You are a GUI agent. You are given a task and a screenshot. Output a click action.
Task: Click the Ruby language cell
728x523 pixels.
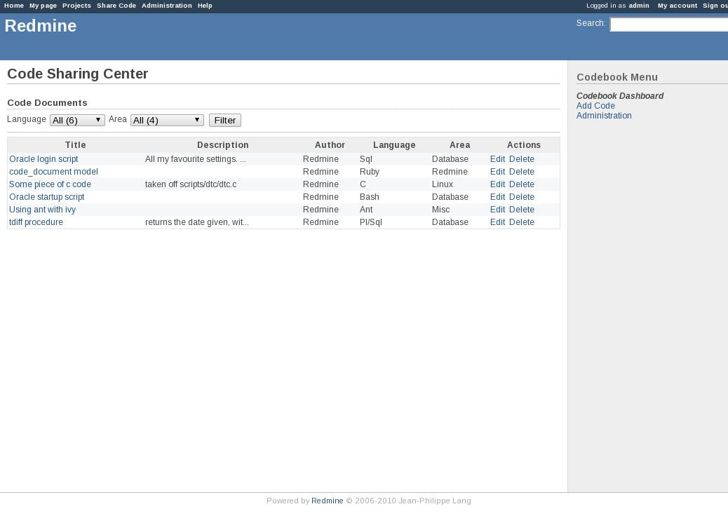[370, 172]
